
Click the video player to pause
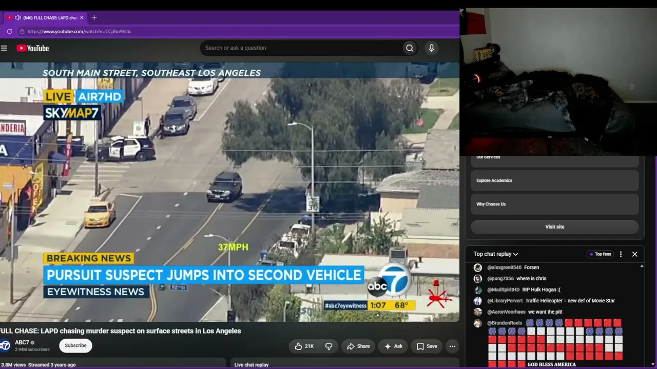[229, 192]
